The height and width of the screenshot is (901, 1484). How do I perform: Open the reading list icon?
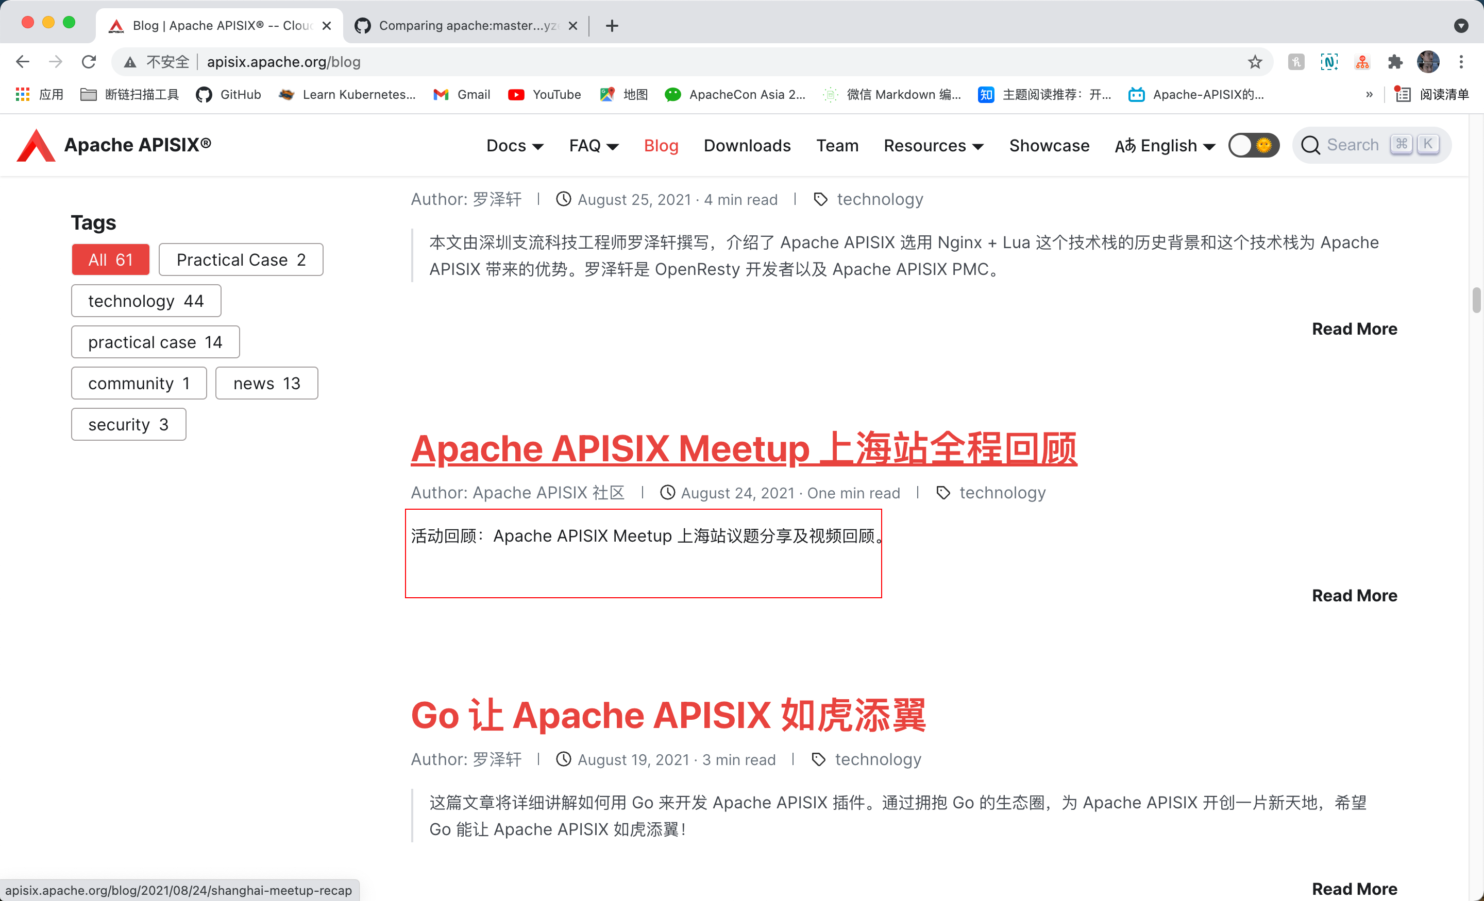(1403, 95)
